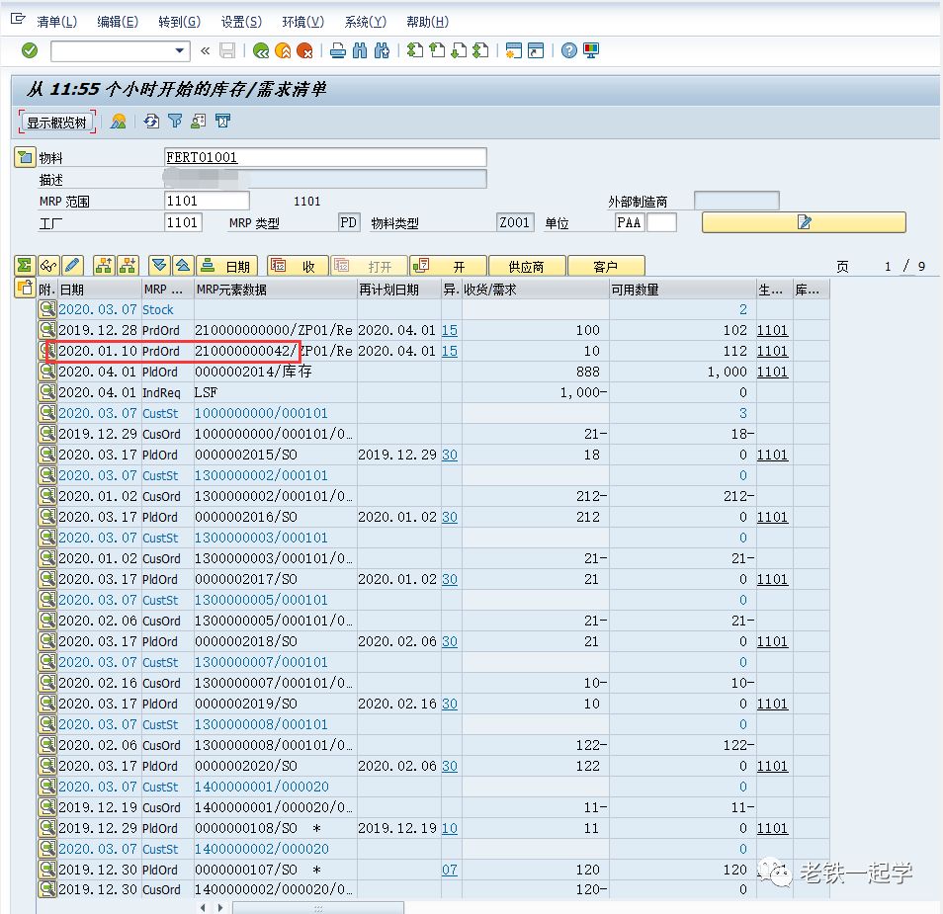This screenshot has width=943, height=914.
Task: Open the 帮助(H) menu
Action: click(x=427, y=23)
